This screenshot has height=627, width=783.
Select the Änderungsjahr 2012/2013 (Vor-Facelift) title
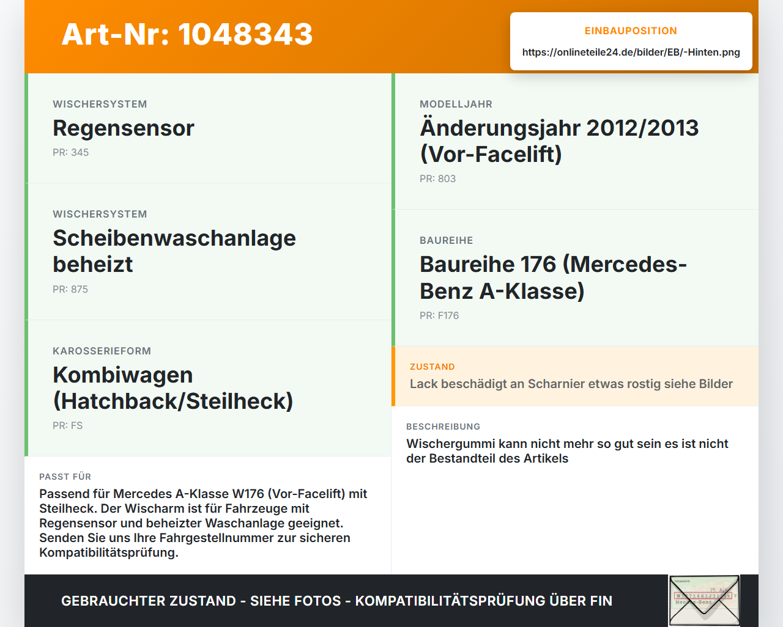(x=559, y=141)
